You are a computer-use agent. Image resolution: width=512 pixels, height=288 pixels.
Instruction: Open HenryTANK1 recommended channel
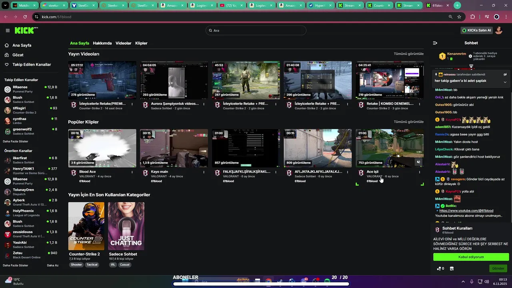[31, 171]
